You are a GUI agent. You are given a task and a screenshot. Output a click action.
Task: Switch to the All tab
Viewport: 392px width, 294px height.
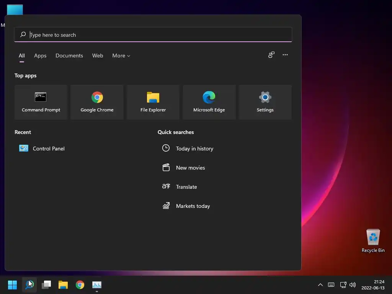(x=22, y=56)
